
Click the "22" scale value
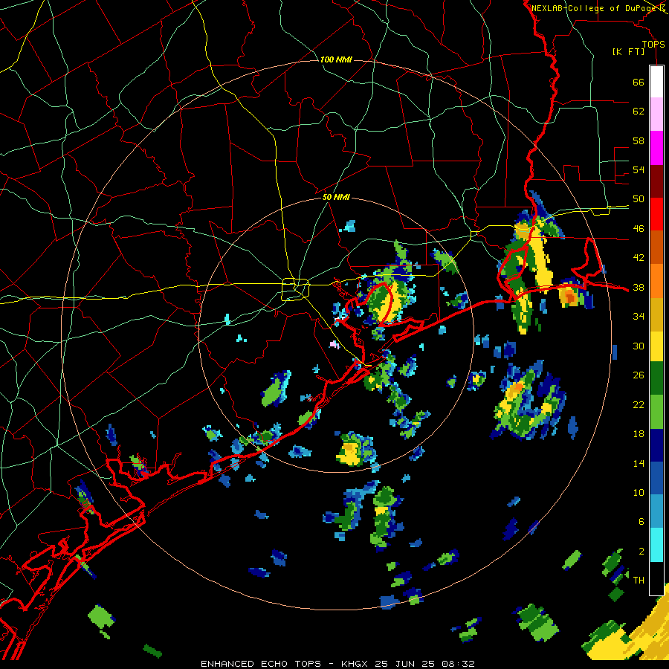(x=639, y=404)
